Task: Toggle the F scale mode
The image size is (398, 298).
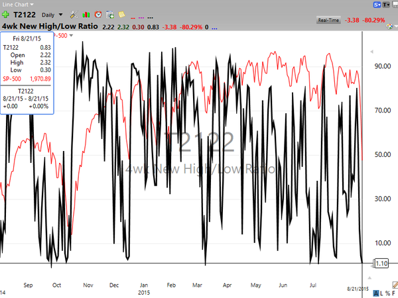Action: [x=393, y=293]
